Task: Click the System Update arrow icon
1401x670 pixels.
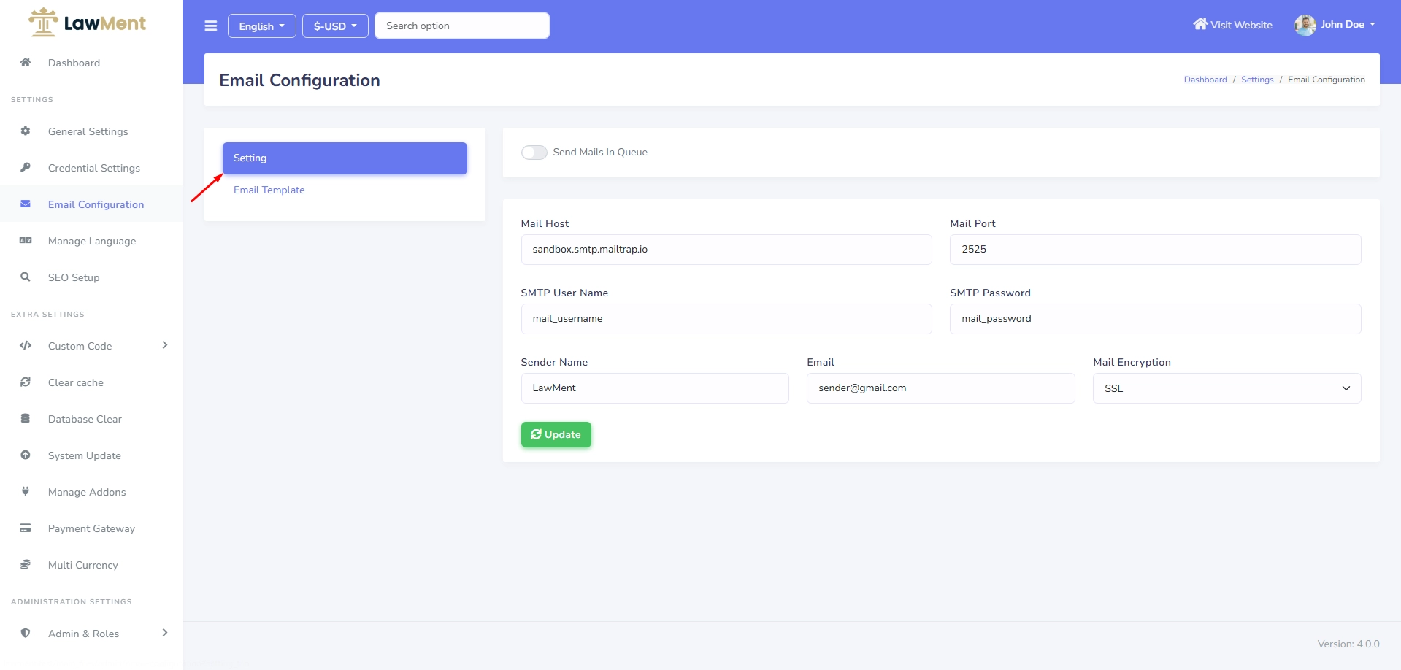Action: (26, 455)
